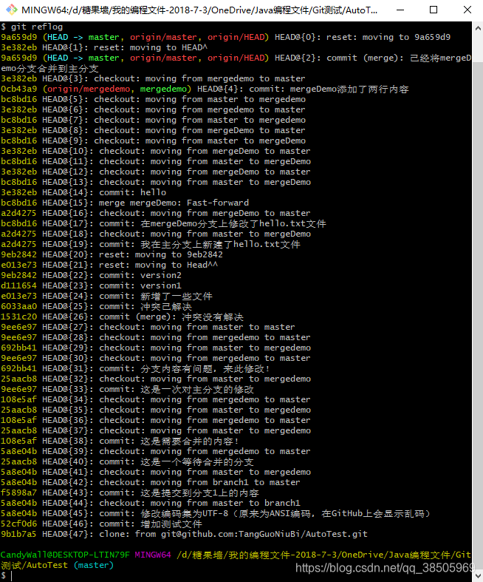Click the HEAD@{33} commit line
Screen dimensions: 483x582
pyautogui.click(x=128, y=390)
